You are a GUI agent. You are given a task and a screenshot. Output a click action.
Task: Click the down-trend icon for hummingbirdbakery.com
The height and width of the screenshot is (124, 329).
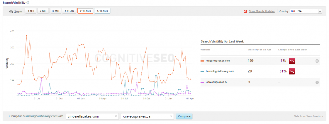(x=292, y=71)
